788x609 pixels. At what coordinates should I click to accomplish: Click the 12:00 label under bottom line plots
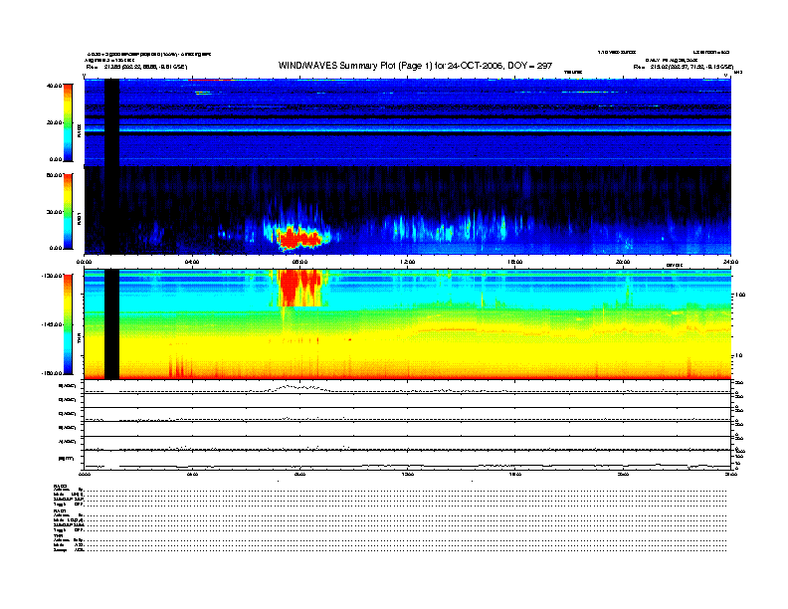(x=408, y=475)
